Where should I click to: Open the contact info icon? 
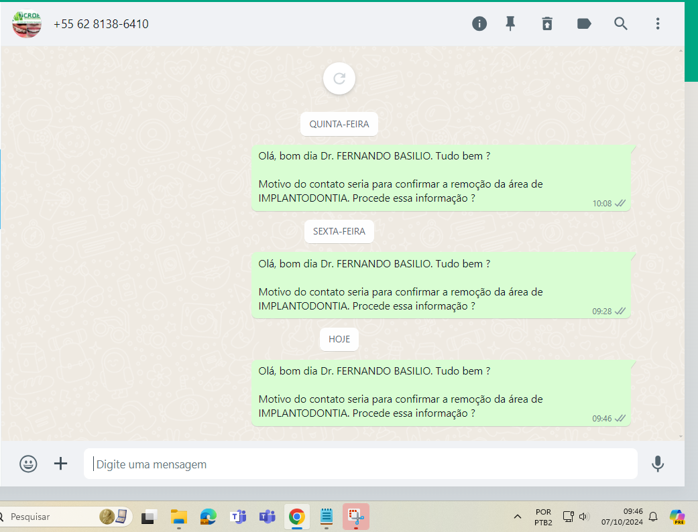click(x=479, y=24)
